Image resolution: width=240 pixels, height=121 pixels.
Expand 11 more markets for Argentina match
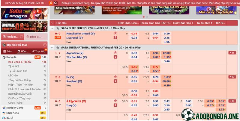(232, 53)
